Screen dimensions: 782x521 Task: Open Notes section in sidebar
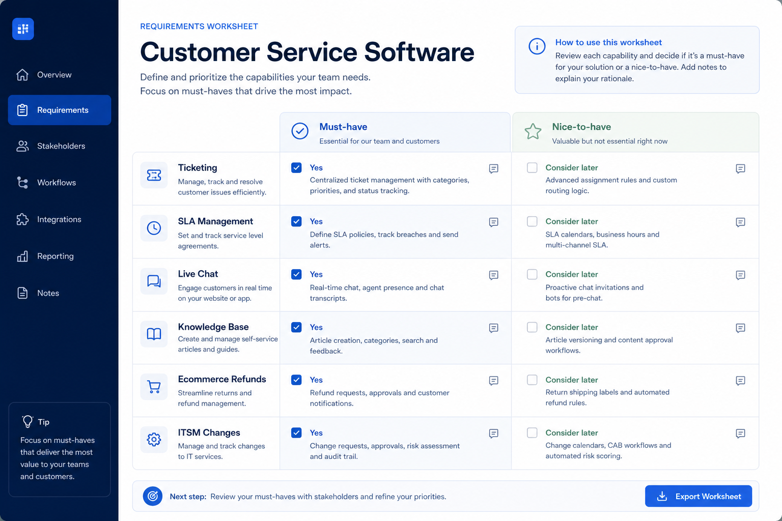pyautogui.click(x=60, y=293)
